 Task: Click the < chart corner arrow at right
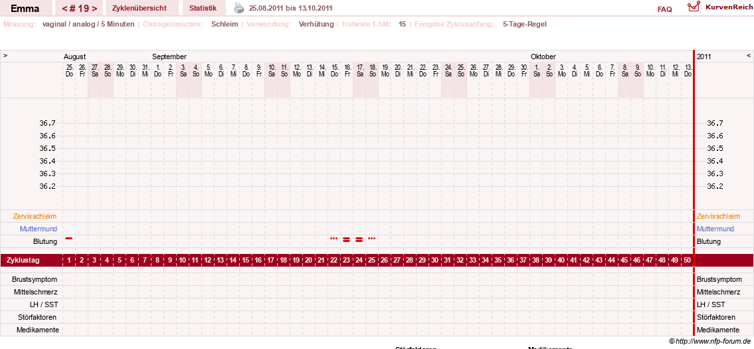coord(749,56)
